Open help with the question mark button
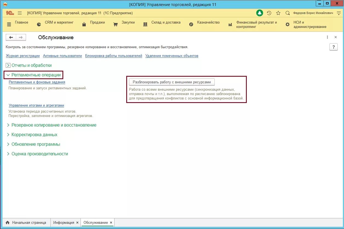The image size is (344, 229). [333, 47]
